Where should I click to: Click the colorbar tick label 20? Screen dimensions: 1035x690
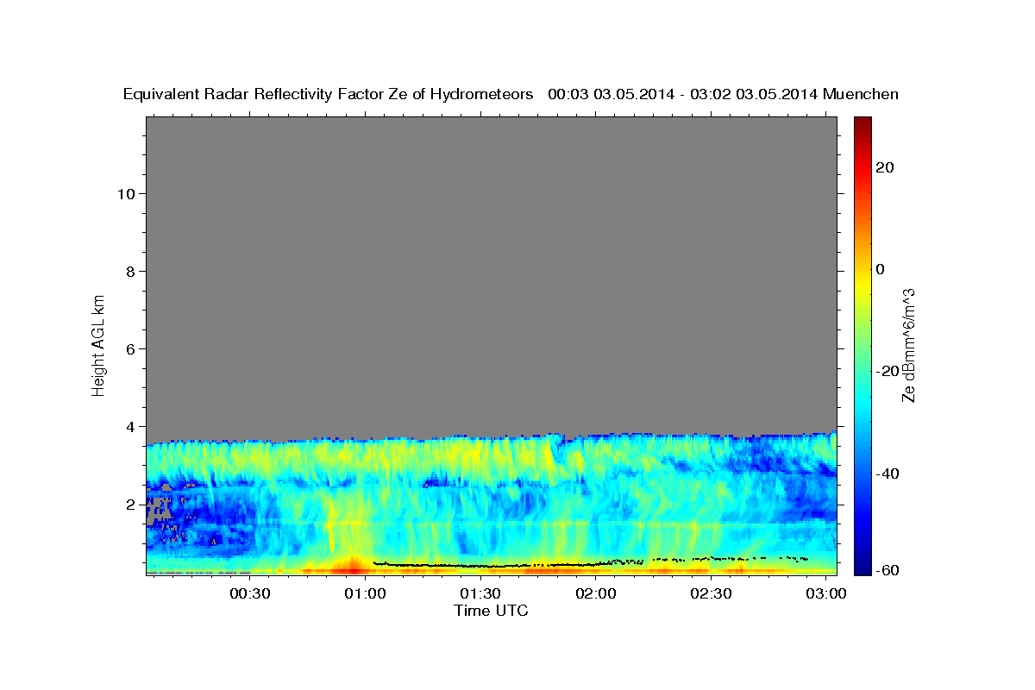coord(885,166)
